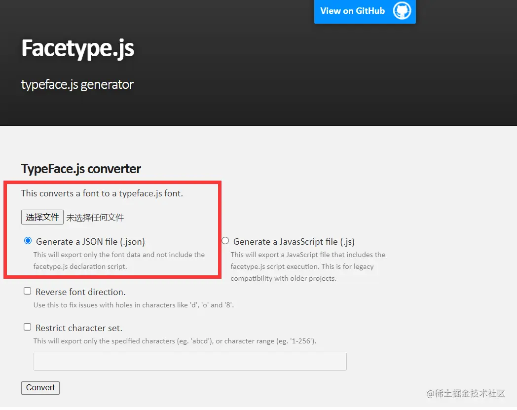The image size is (517, 410).
Task: Tick the Restrict character set checkbox
Action: (28, 327)
